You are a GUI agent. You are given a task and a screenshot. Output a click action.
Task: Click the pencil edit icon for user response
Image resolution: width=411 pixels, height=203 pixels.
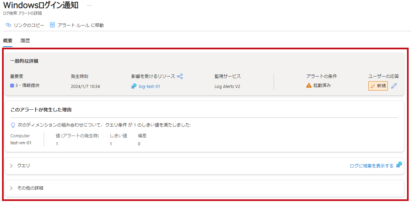click(x=394, y=86)
